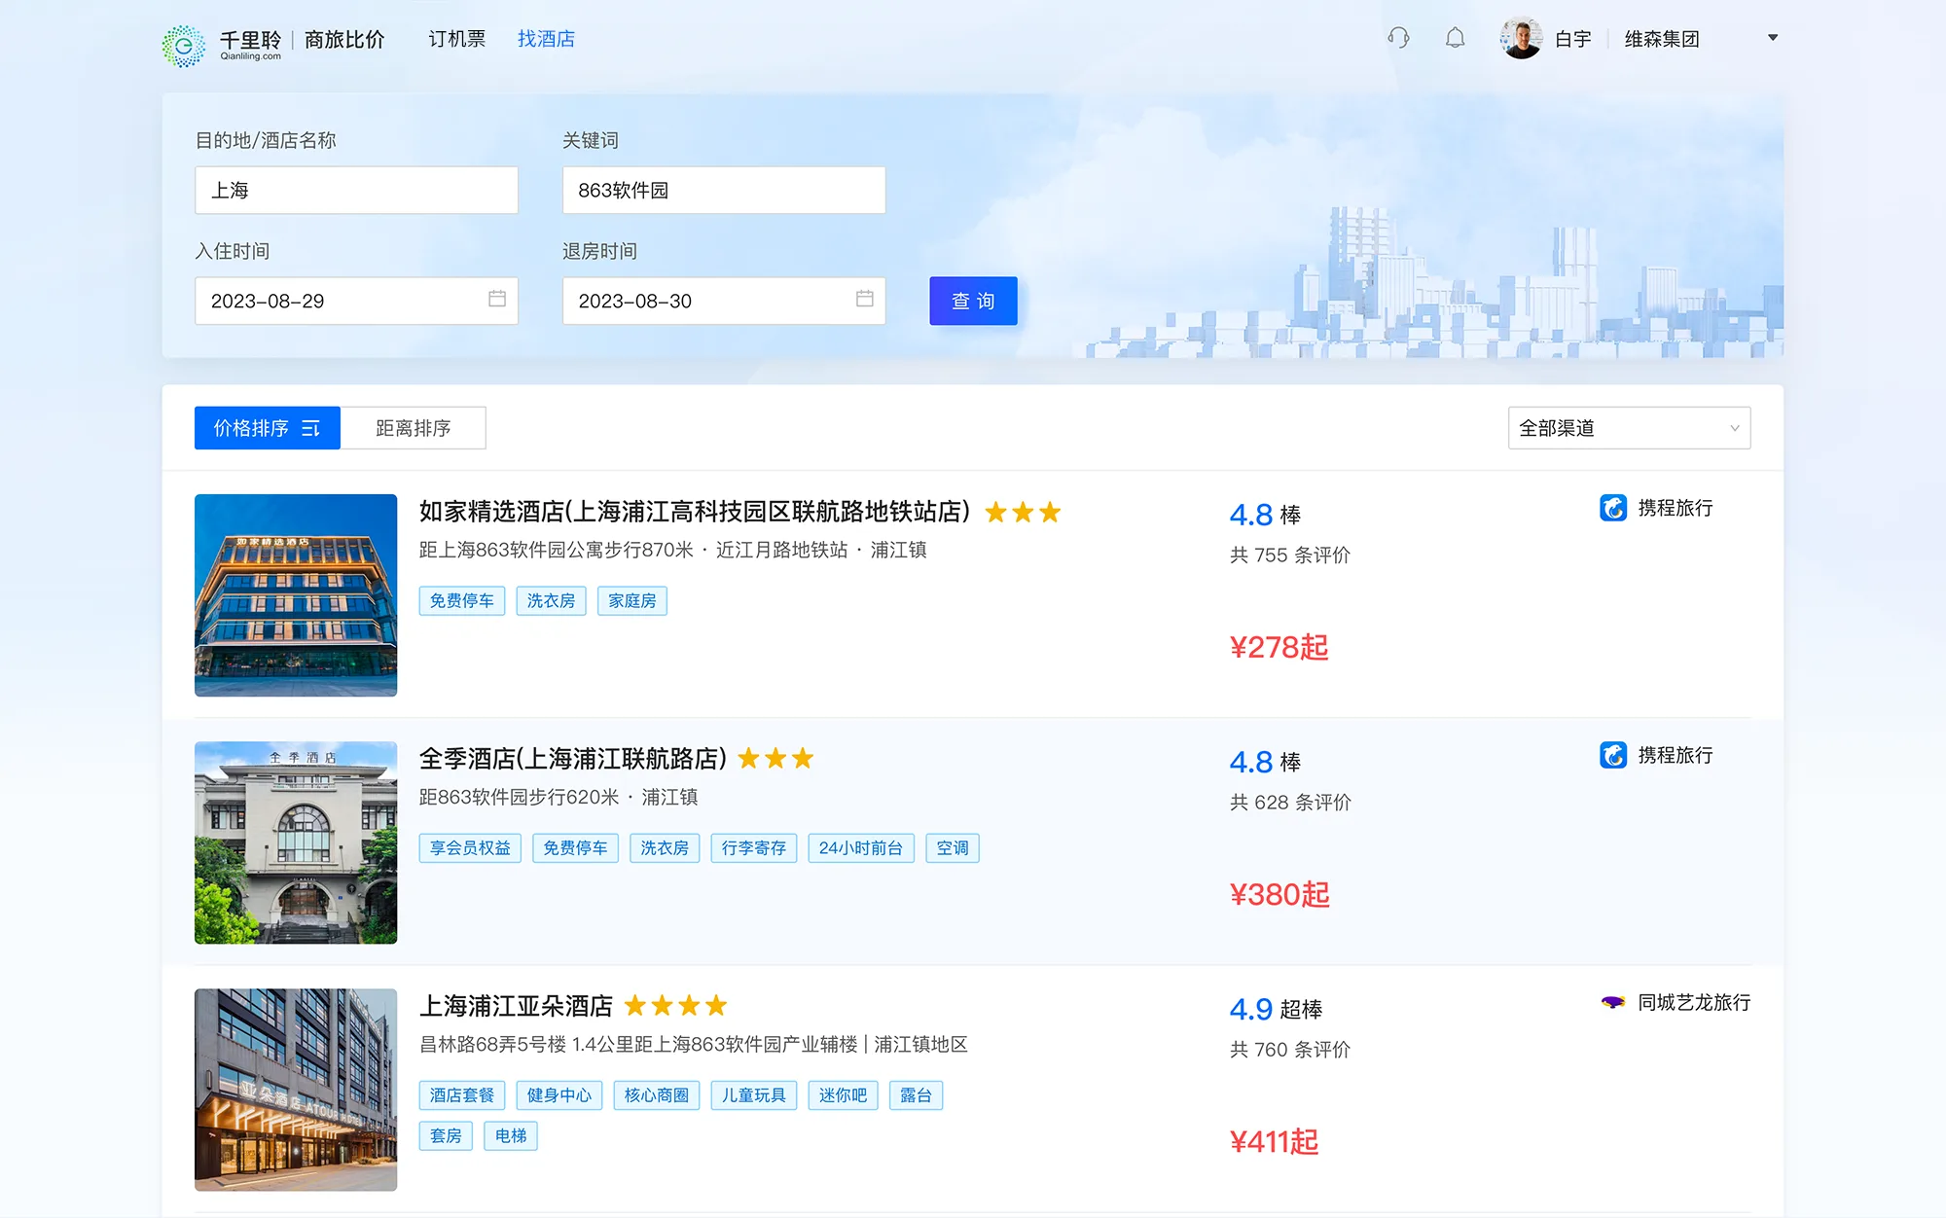The image size is (1946, 1218).
Task: Switch to 找酒店 tab
Action: [x=546, y=39]
